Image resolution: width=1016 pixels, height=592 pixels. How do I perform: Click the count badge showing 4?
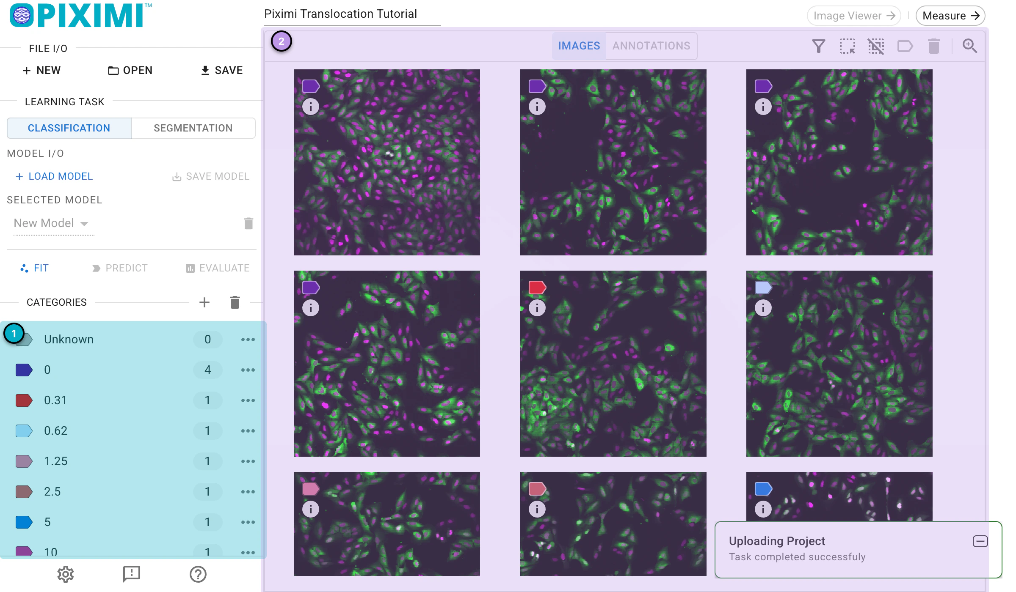point(207,370)
